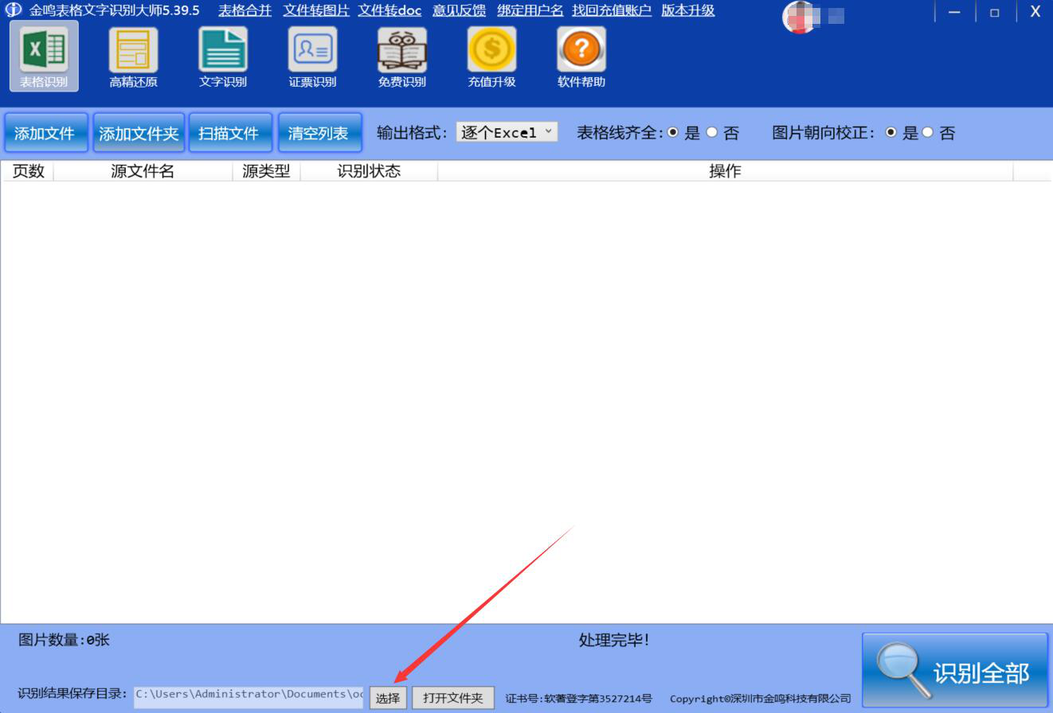This screenshot has height=713, width=1053.
Task: Click the 图片数量:0张 status text
Action: [x=65, y=640]
